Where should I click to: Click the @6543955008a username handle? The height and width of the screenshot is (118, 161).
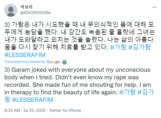pos(36,13)
